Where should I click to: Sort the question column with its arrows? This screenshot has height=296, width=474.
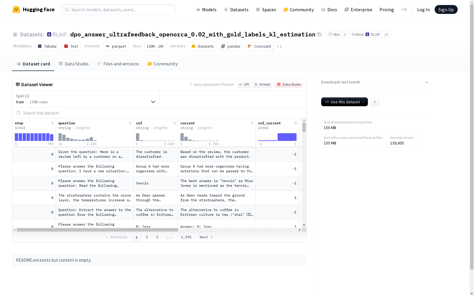pos(130,123)
